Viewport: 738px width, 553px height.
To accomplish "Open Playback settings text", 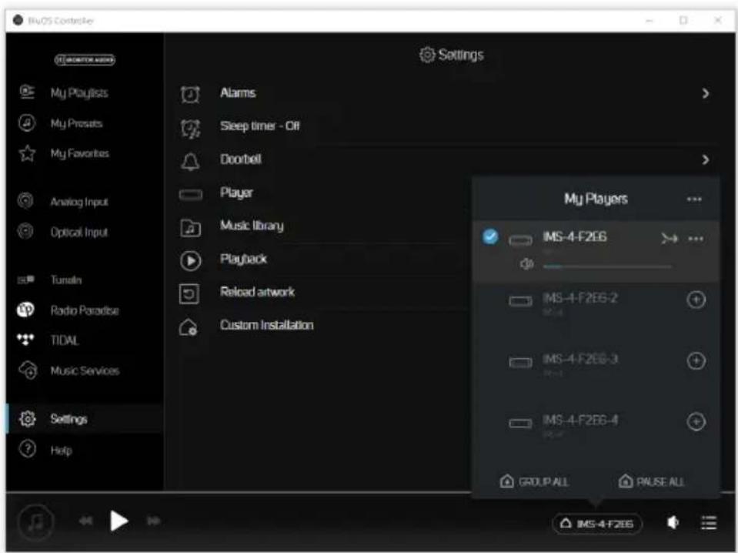I will (x=243, y=259).
